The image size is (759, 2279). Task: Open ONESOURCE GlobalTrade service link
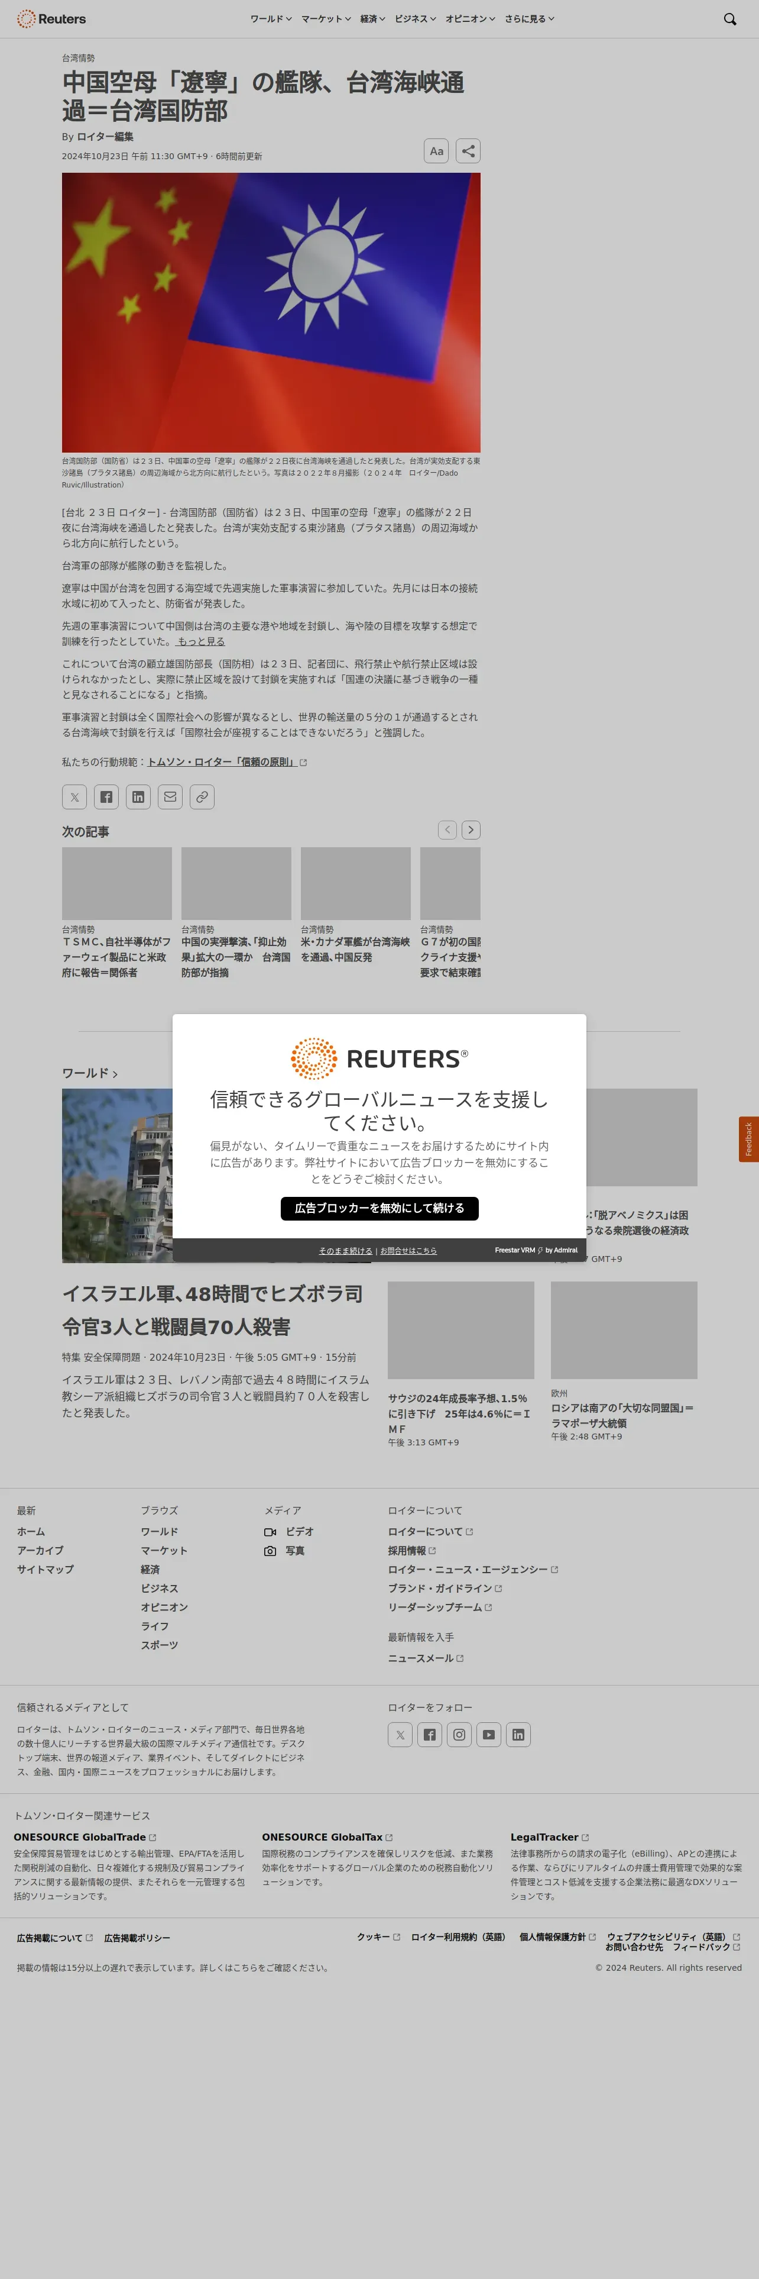(x=85, y=1836)
